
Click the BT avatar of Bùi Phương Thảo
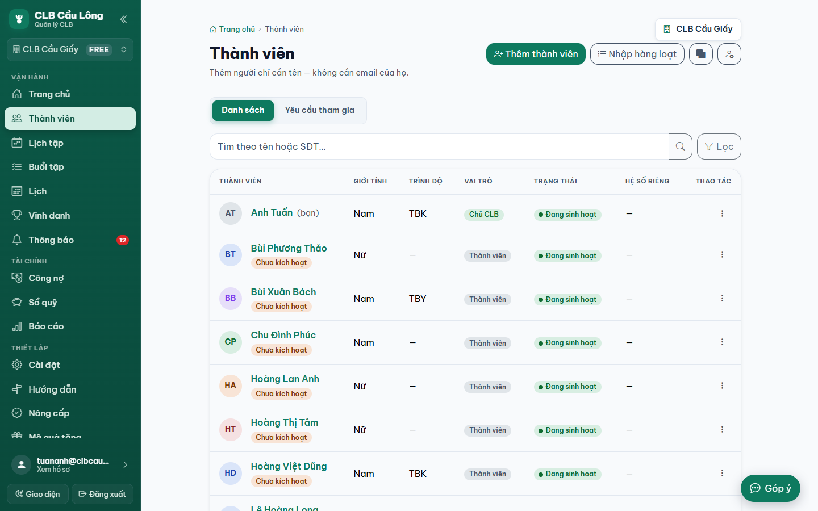[x=230, y=254]
